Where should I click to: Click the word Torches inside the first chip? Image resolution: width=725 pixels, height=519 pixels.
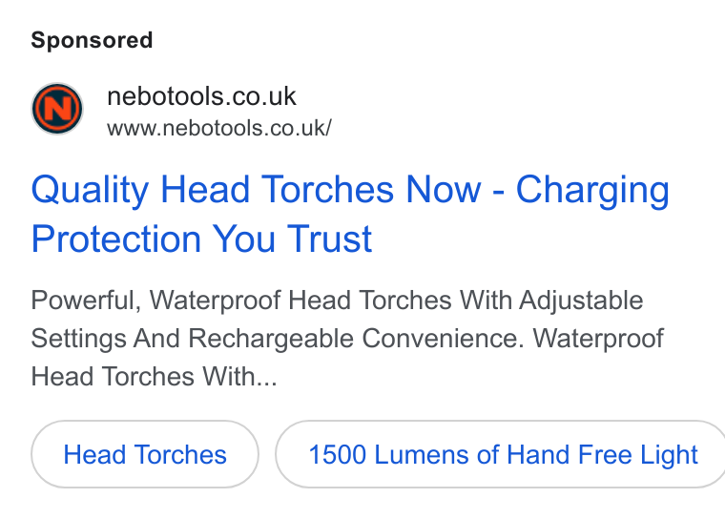point(180,454)
